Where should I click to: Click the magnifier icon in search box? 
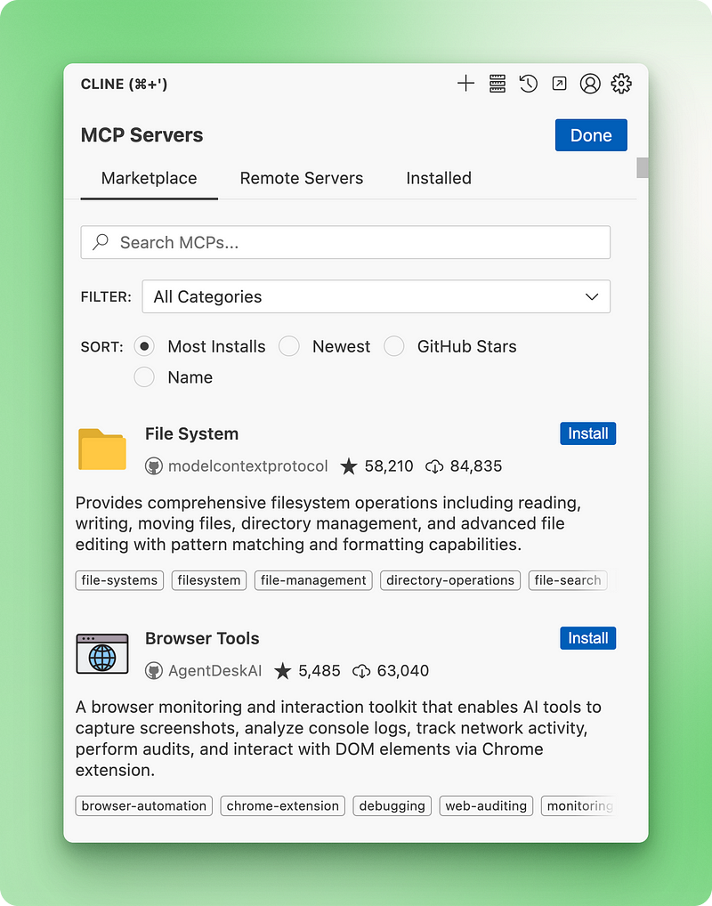point(101,241)
